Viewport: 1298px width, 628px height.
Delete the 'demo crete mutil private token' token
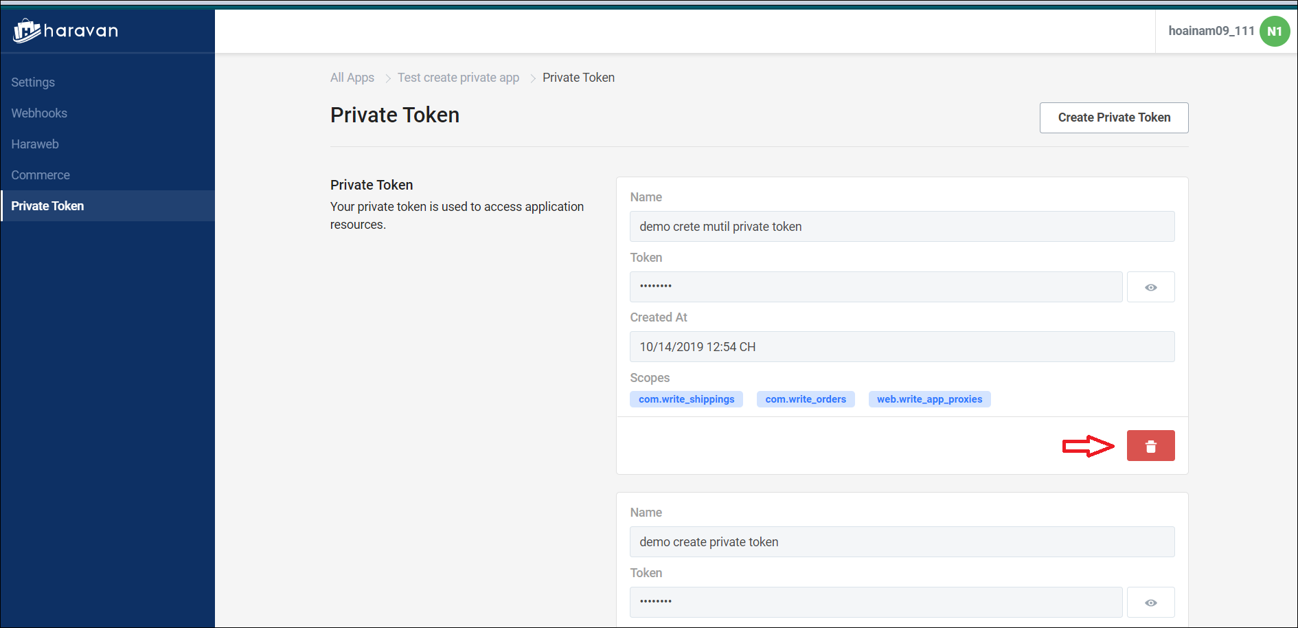tap(1150, 446)
